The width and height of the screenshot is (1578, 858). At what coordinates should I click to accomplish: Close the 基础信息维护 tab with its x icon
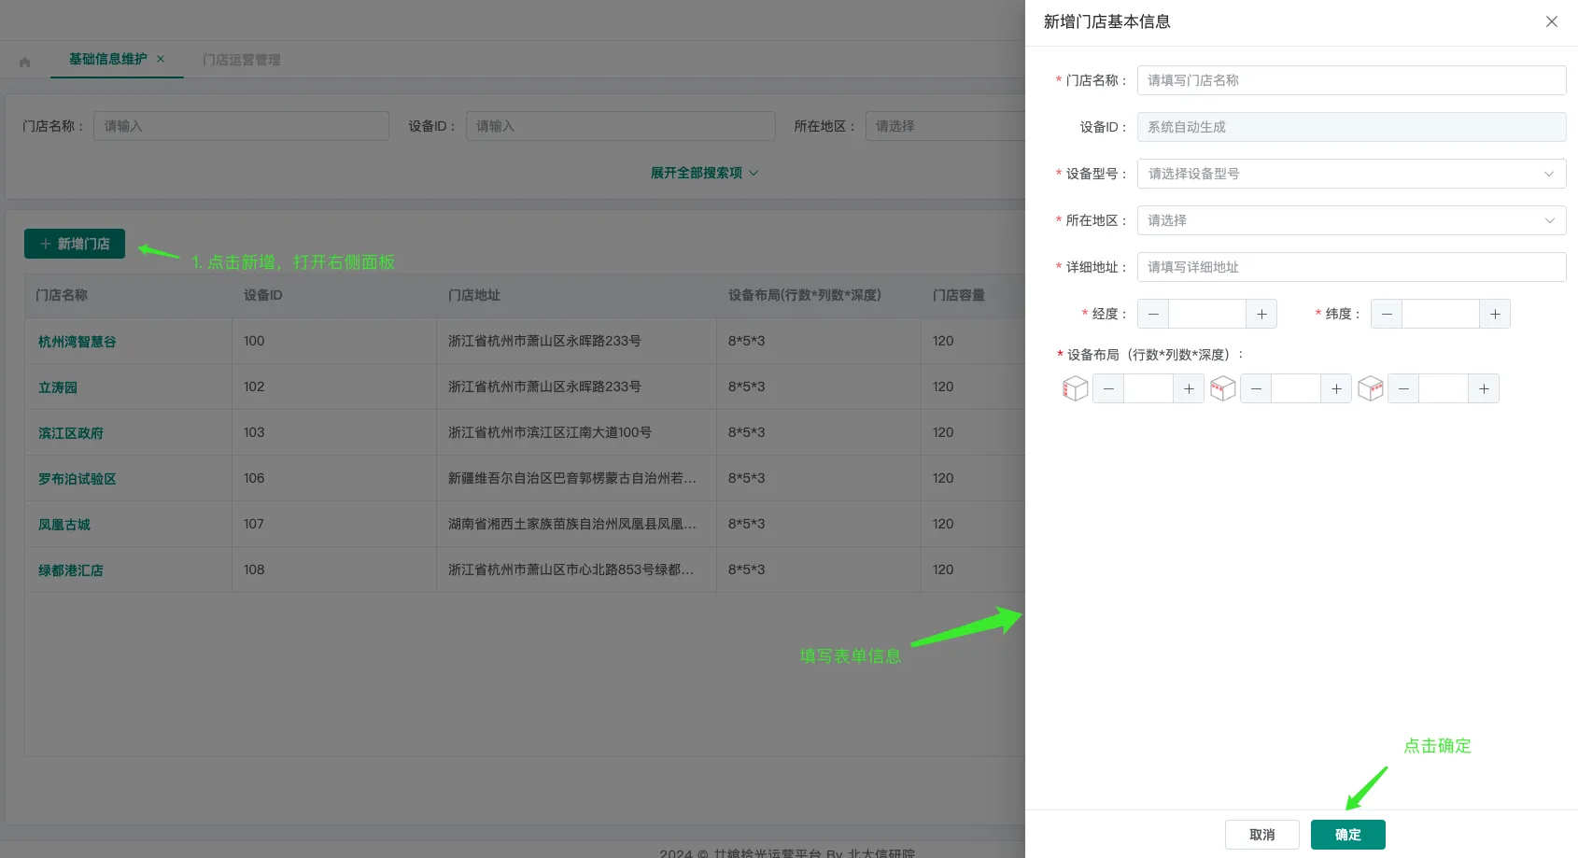161,59
